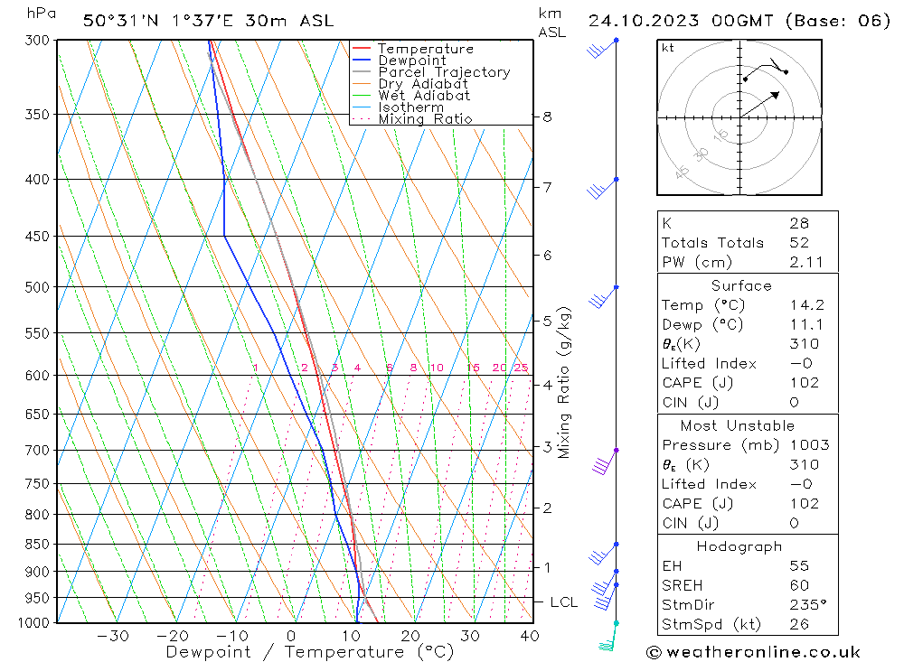Click the Totals Totals value 52
The width and height of the screenshot is (904, 662).
tap(800, 243)
